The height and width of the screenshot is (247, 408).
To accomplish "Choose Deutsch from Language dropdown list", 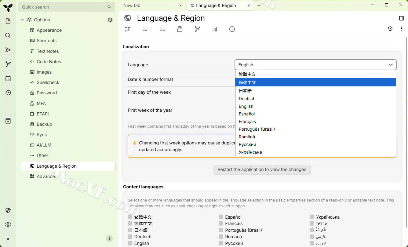I will 315,99.
